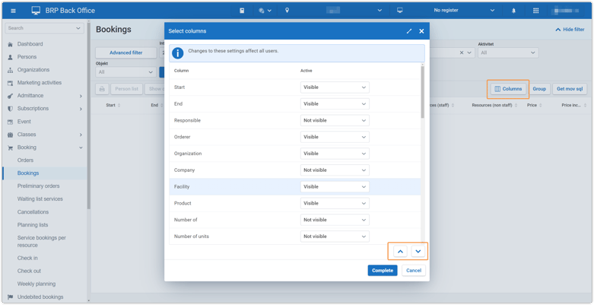
Task: Expand the Subscriptions sidebar section
Action: tap(81, 109)
